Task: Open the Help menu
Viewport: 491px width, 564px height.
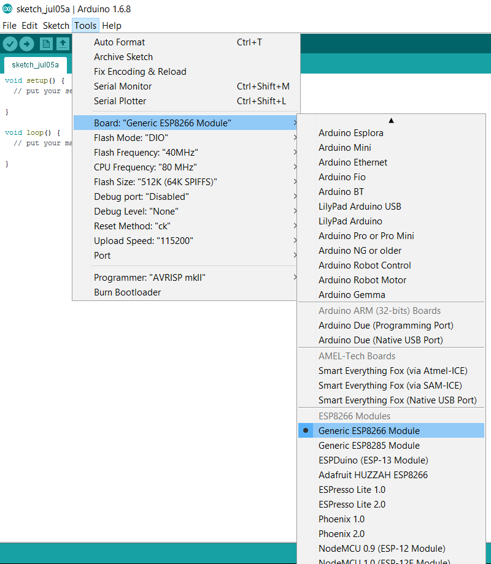Action: coord(112,26)
